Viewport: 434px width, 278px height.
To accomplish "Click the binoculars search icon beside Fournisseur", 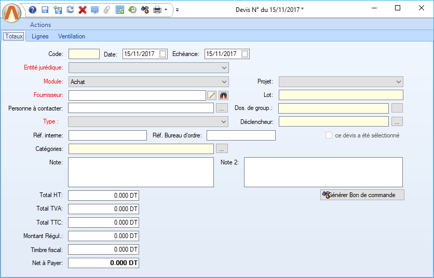I will pos(224,95).
